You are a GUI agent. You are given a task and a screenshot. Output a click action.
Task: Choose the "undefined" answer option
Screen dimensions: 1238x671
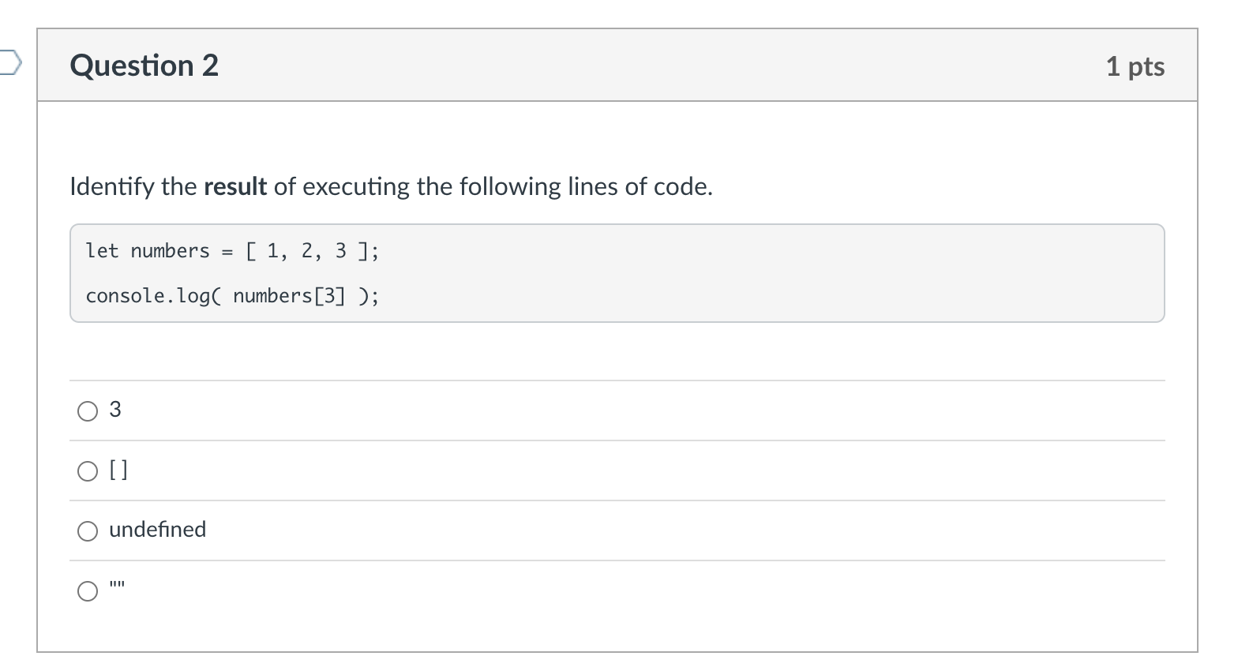point(88,530)
